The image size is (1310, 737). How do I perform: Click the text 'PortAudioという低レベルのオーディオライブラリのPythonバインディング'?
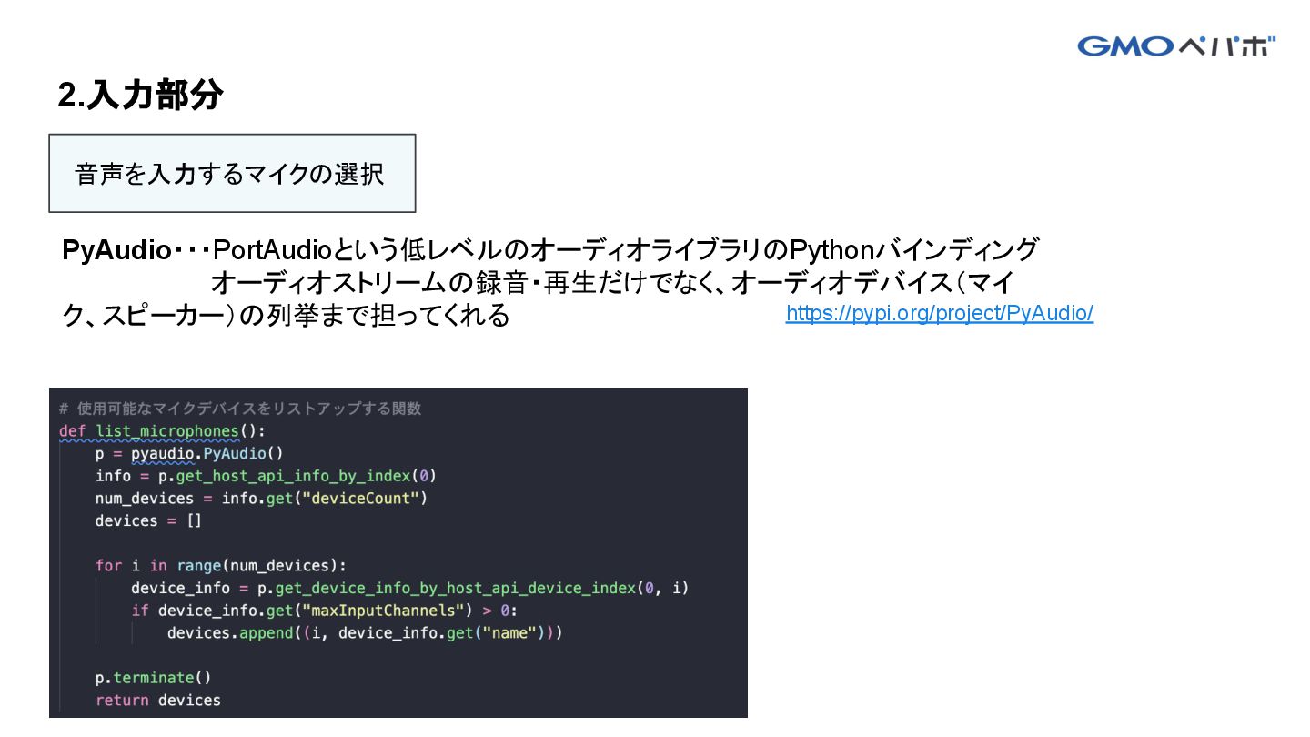625,249
